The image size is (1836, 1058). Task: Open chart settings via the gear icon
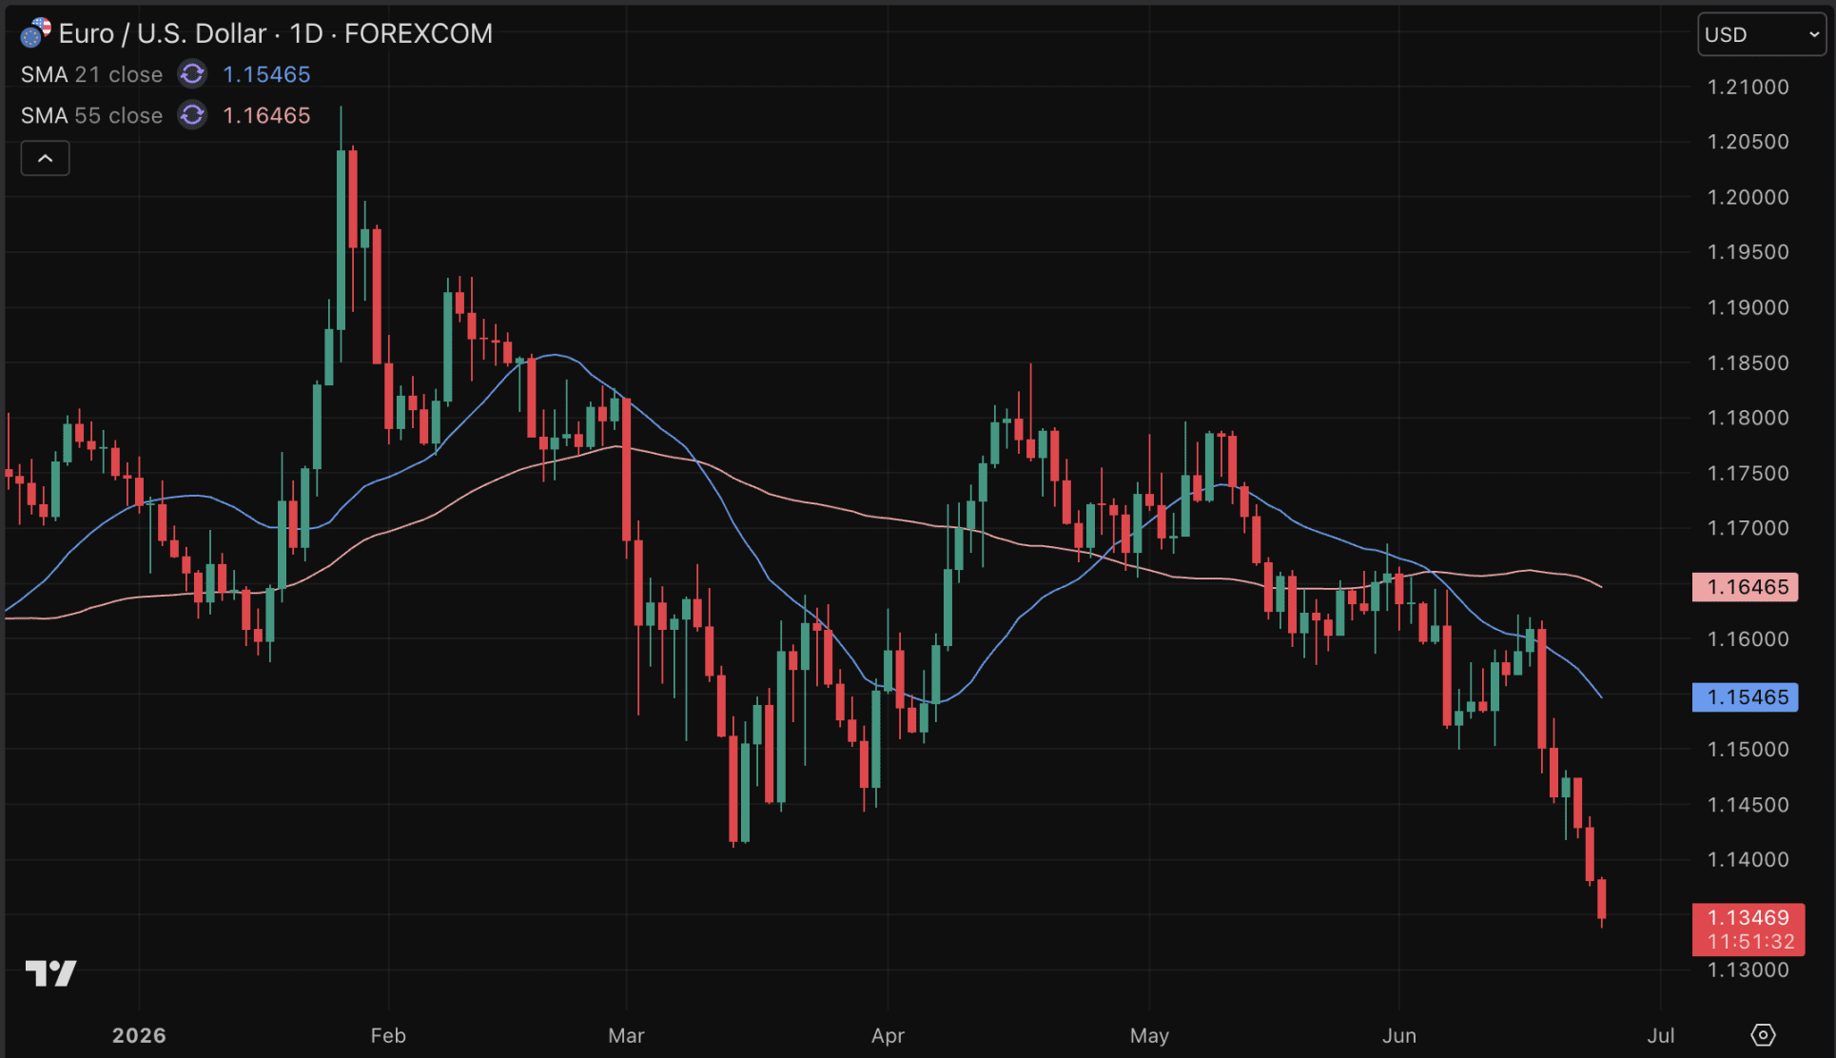coord(1763,1034)
